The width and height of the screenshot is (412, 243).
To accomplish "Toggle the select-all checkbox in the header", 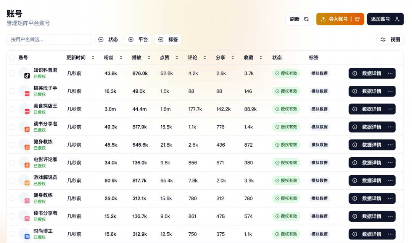I will pyautogui.click(x=12, y=58).
